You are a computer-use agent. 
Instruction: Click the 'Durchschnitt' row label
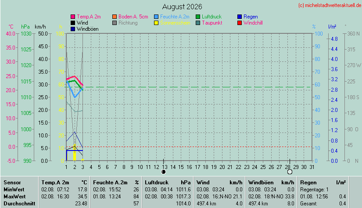pos(19,204)
